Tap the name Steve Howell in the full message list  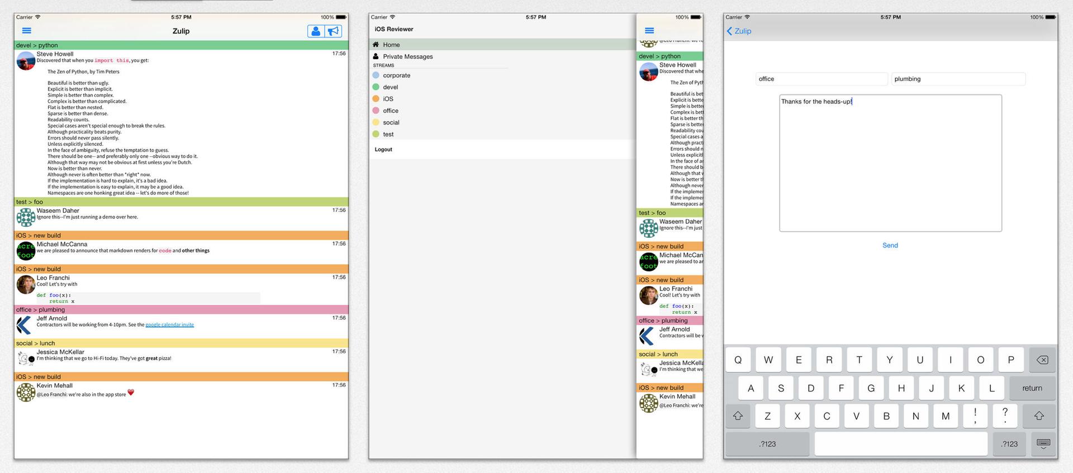pyautogui.click(x=55, y=54)
